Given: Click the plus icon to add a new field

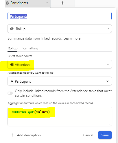Looking at the screenshot, I should tap(62, 3).
